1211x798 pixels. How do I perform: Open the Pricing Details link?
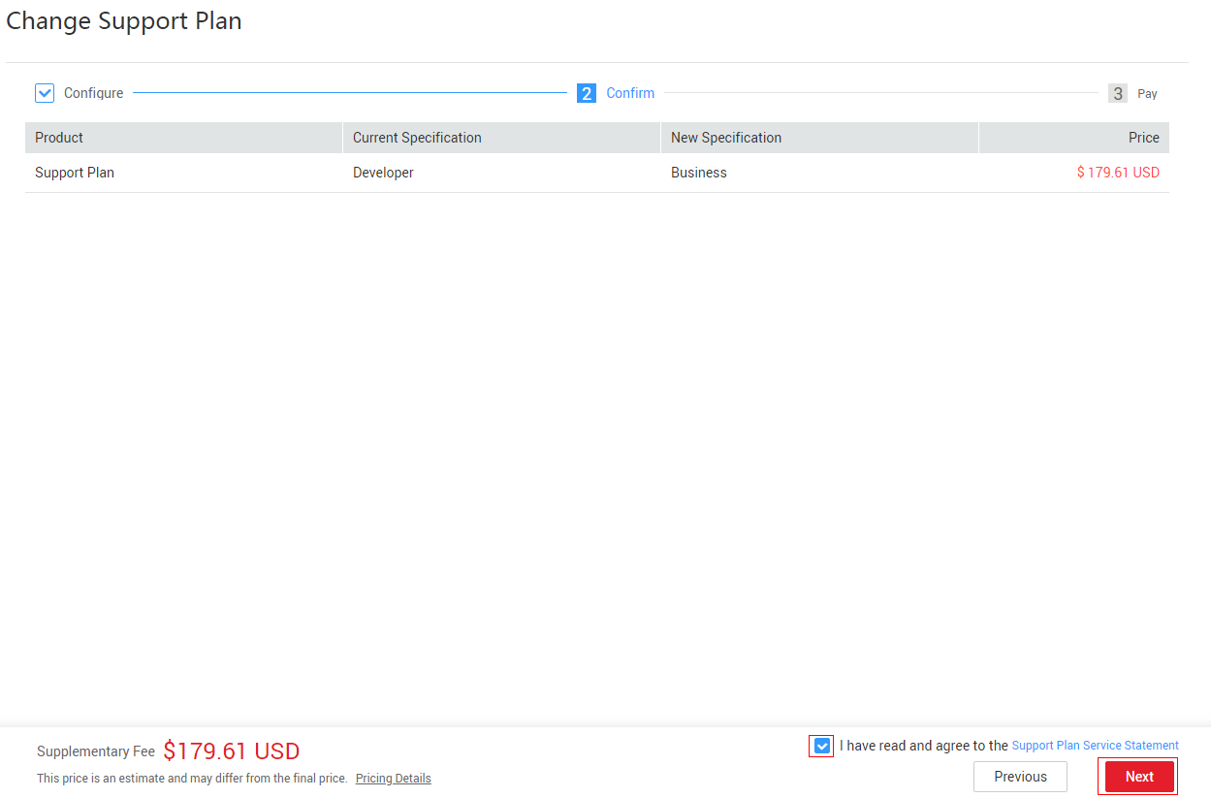[x=393, y=779]
